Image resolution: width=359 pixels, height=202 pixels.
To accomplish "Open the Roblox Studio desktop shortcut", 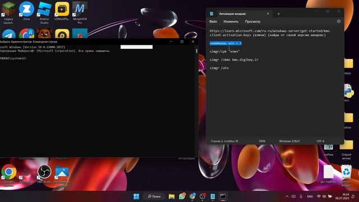I will (x=44, y=12).
